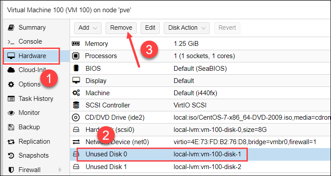
Task: Open the Add dropdown menu
Action: coord(88,28)
